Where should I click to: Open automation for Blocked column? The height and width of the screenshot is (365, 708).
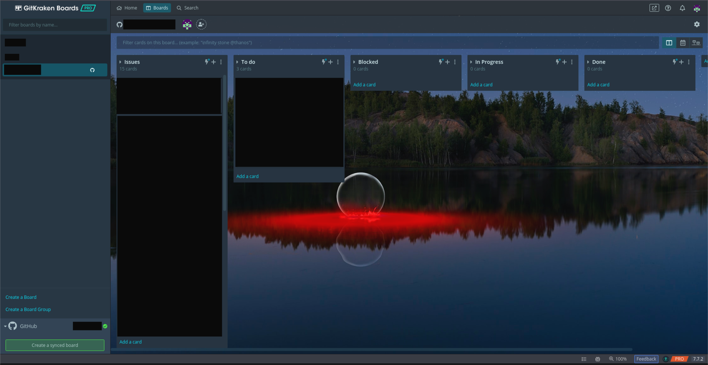click(441, 62)
